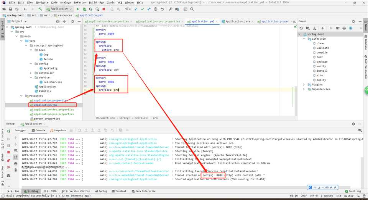
Task: Clear console with the trash icon
Action: (x=16, y=170)
